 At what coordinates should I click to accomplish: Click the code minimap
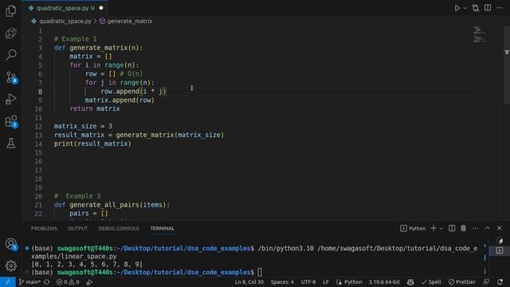click(x=479, y=35)
